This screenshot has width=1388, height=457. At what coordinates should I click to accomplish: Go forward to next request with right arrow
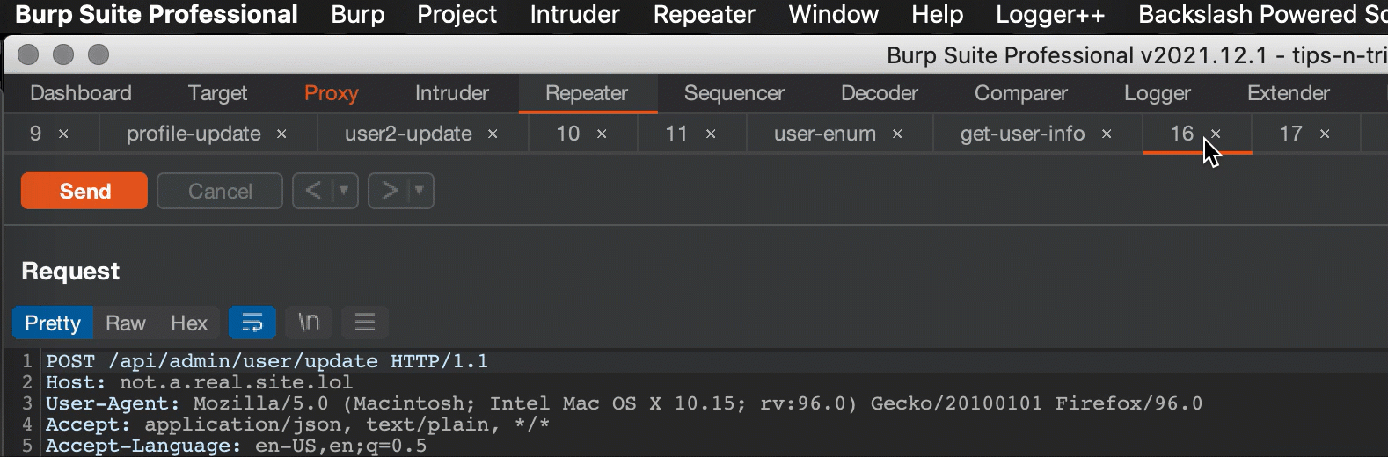click(x=390, y=191)
